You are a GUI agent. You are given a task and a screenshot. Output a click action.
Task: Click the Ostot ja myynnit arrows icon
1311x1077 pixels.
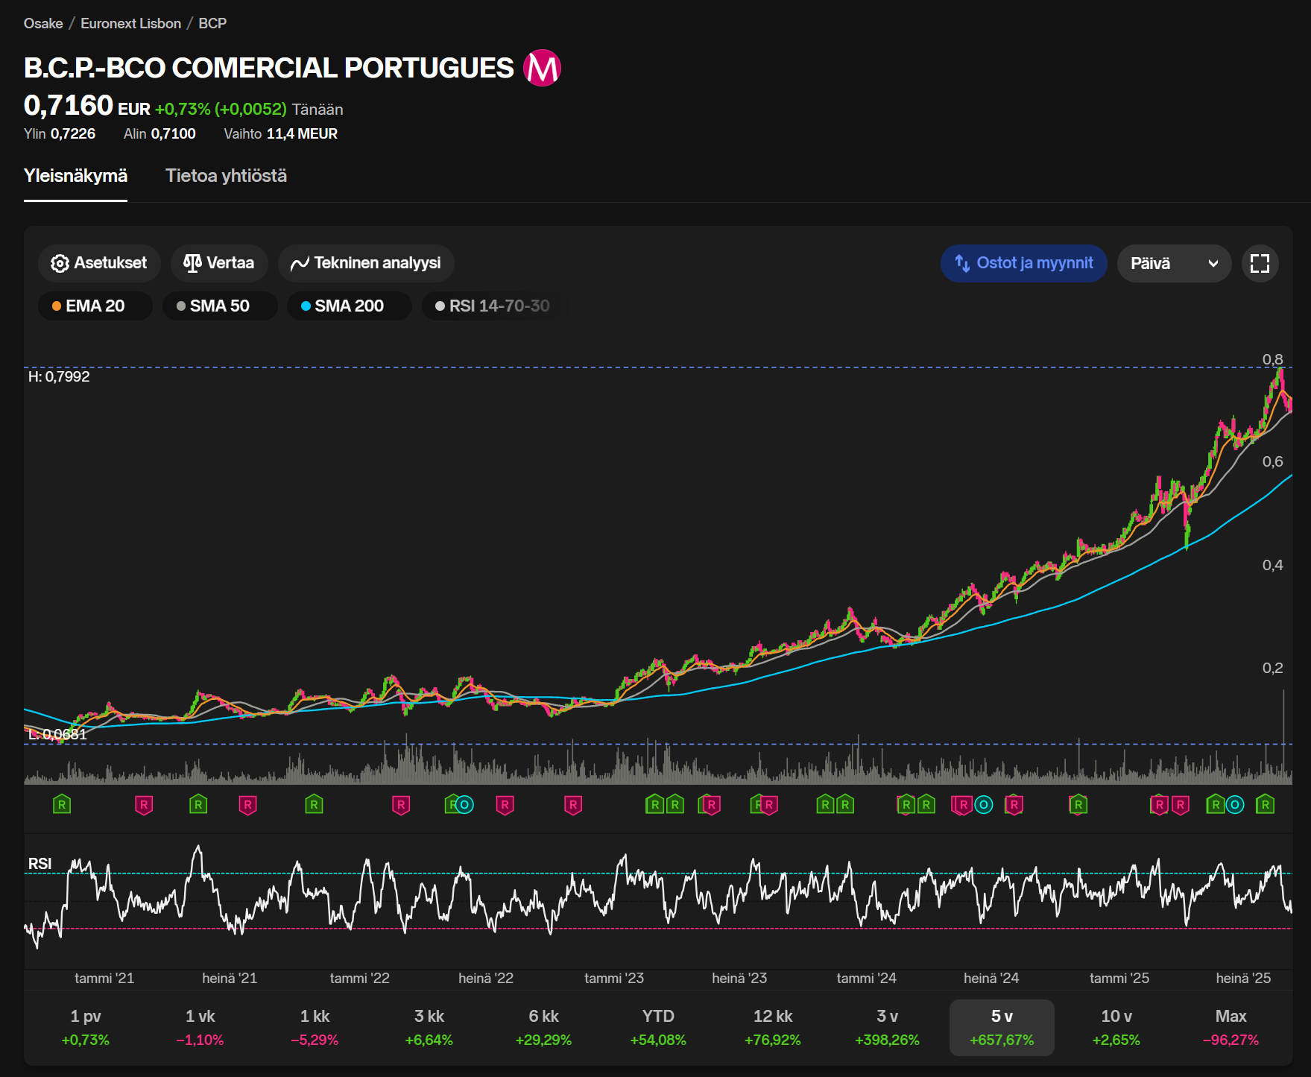(962, 263)
